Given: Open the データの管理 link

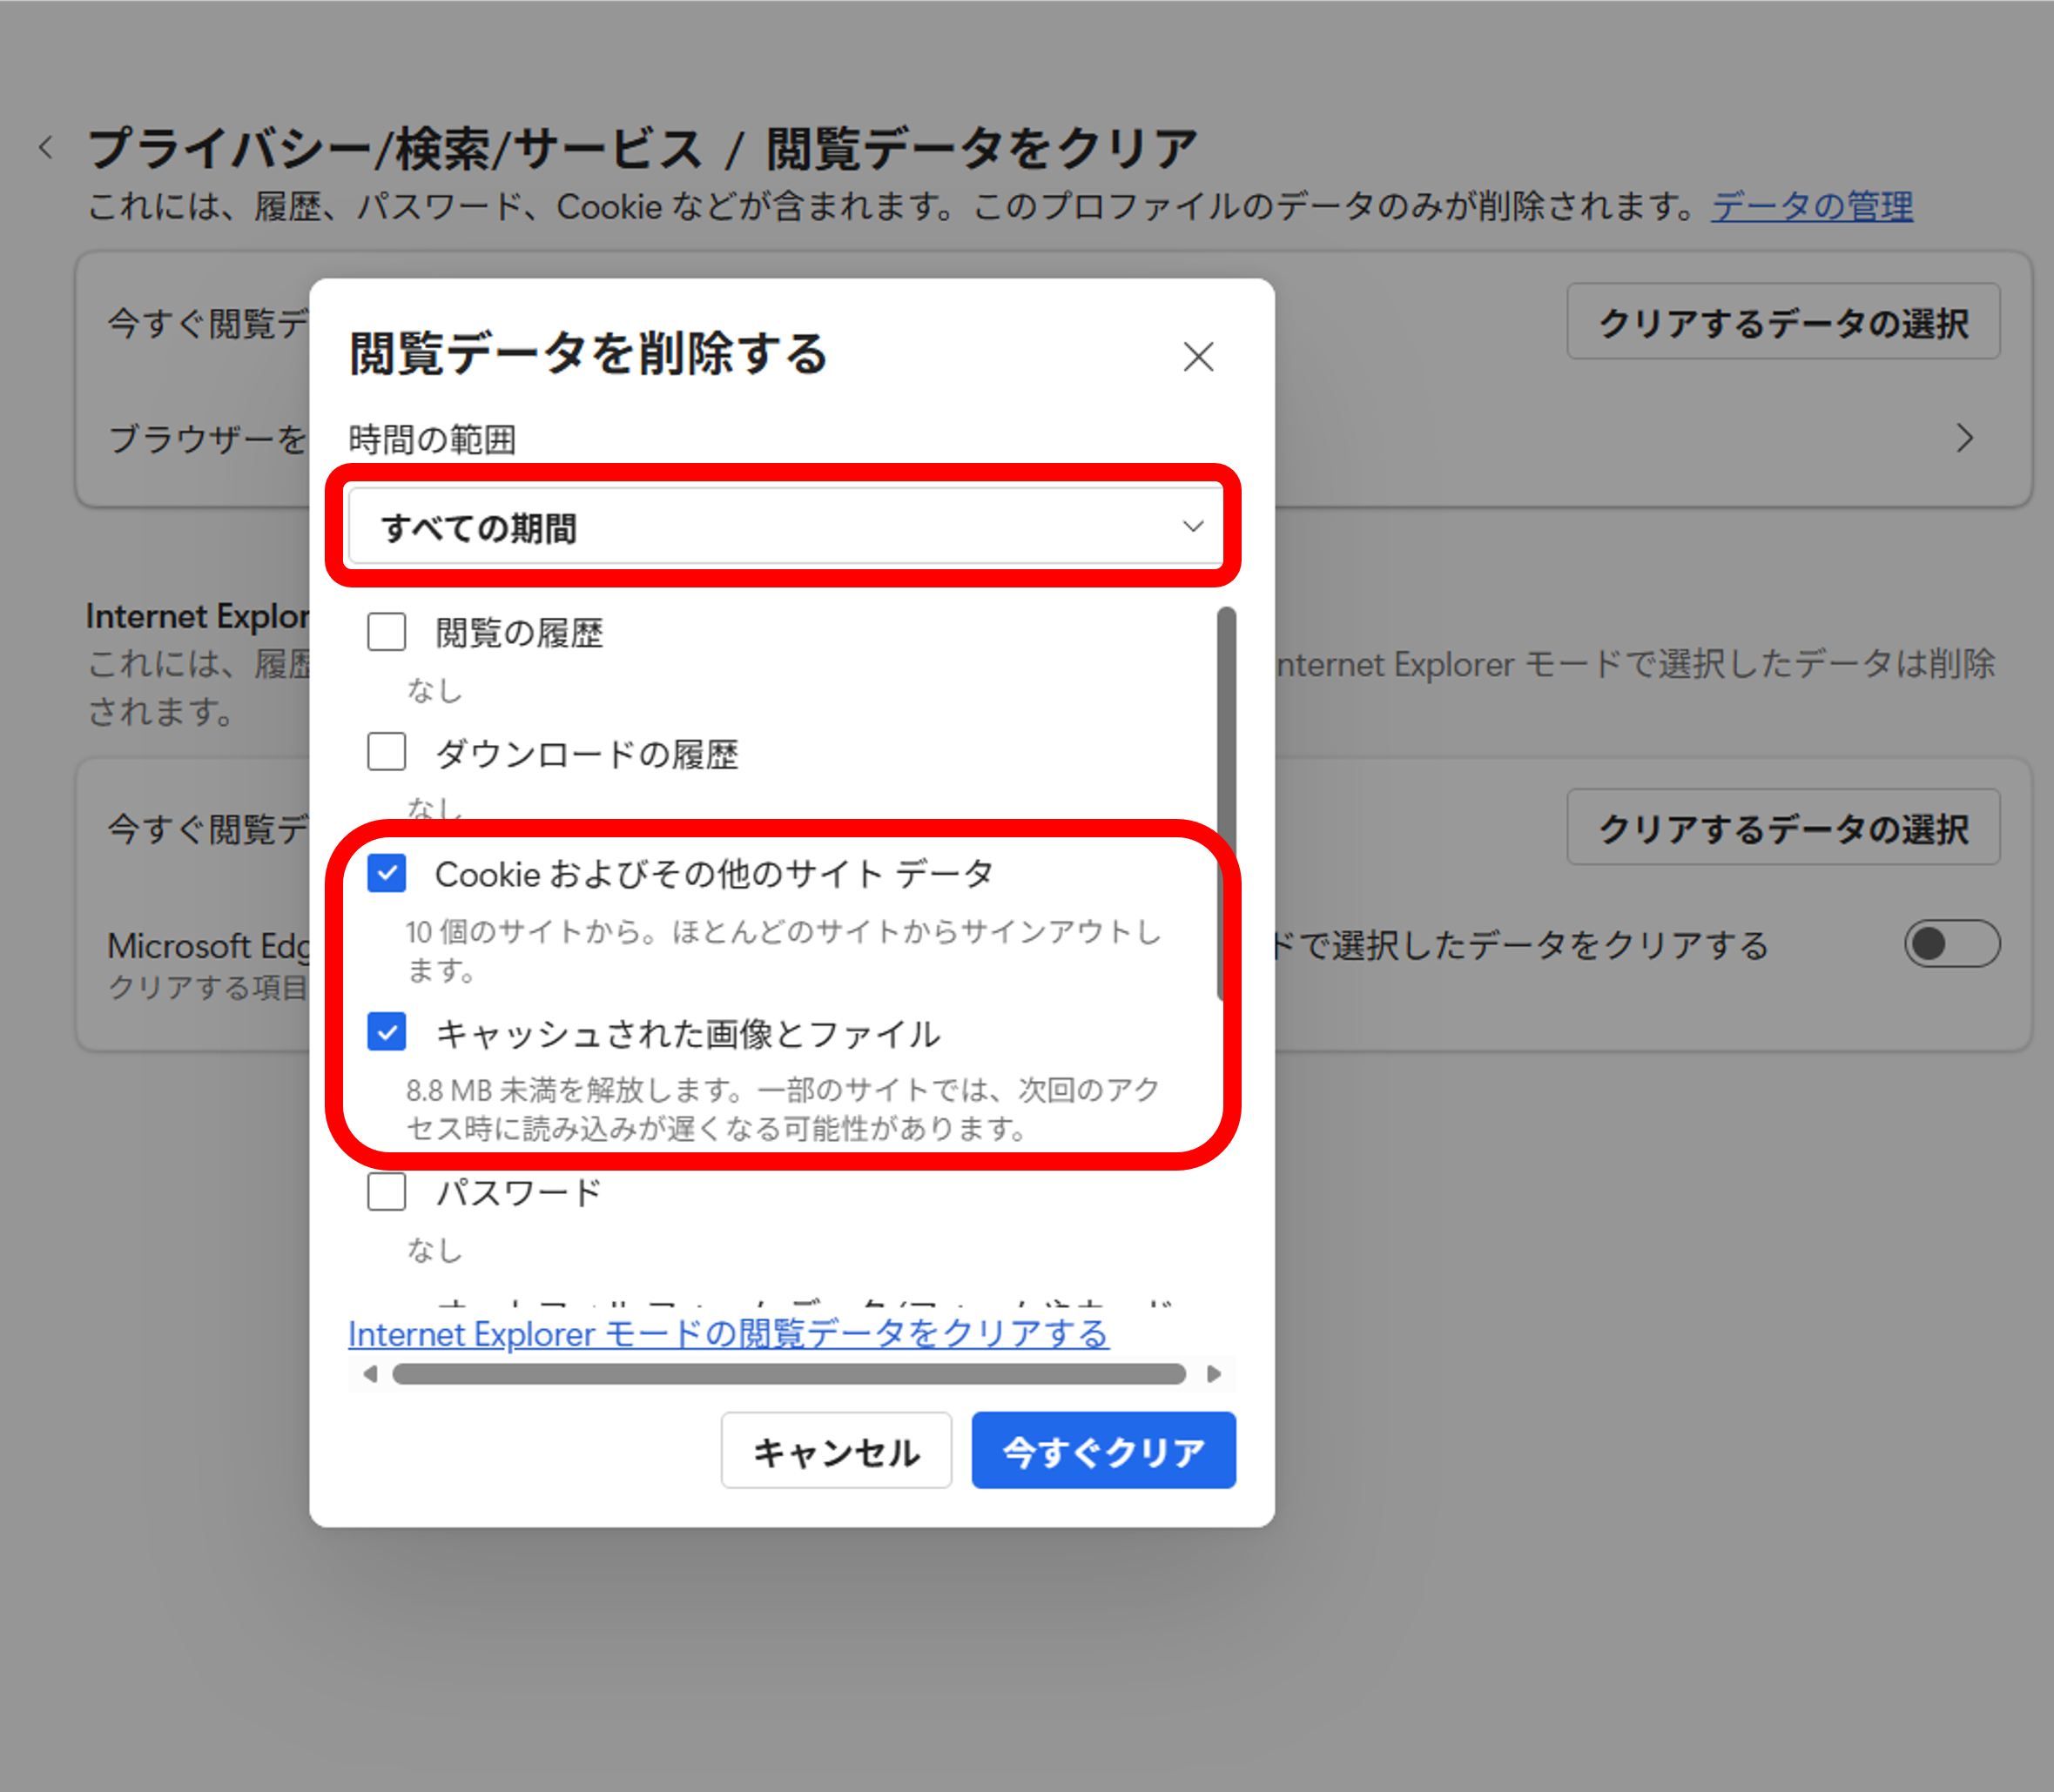Looking at the screenshot, I should tap(1811, 206).
